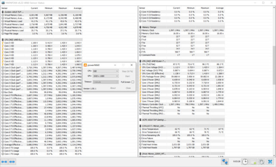This screenshot has width=276, height=167.
Task: Click the circle icon beside Command Rate
Action: click(x=140, y=55)
